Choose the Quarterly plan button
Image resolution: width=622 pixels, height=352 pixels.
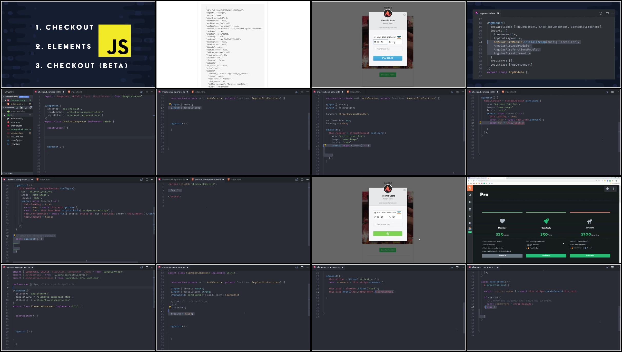click(x=546, y=256)
